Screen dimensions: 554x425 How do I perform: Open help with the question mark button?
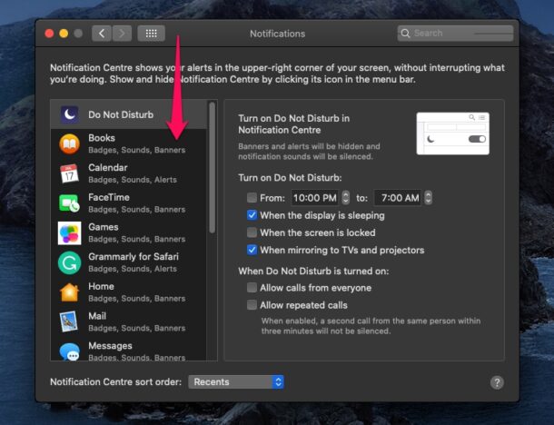coord(497,382)
